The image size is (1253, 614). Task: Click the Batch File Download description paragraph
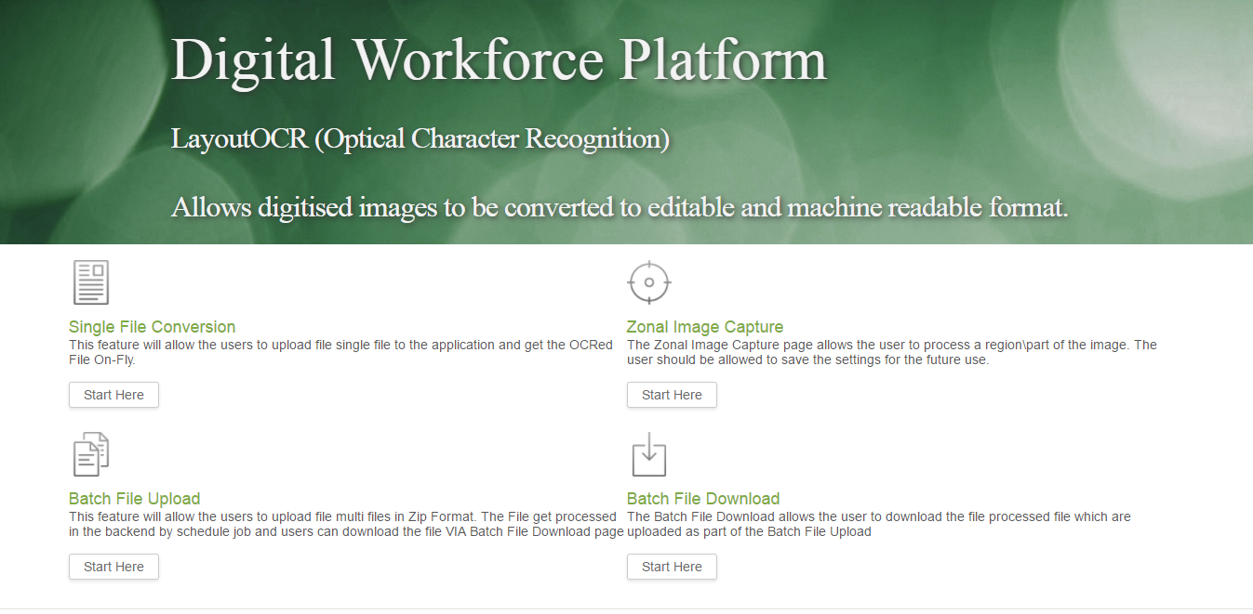point(878,524)
